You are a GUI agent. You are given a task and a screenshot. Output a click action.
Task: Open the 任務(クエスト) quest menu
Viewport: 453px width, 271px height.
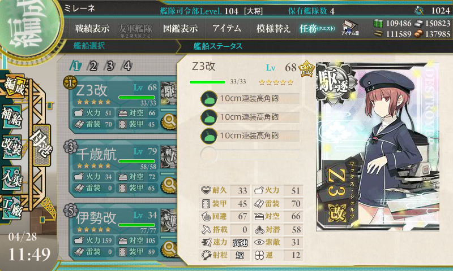317,28
